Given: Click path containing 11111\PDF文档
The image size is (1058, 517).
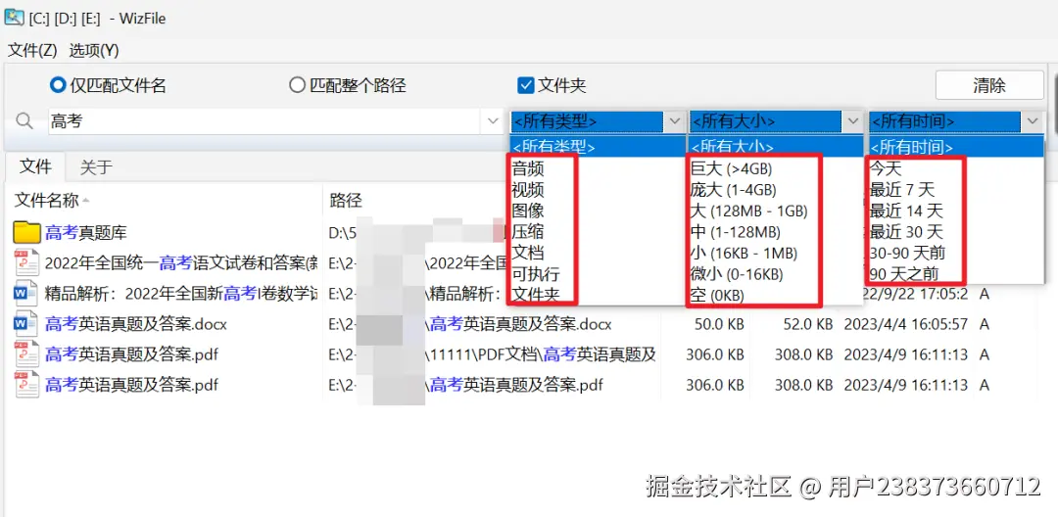Looking at the screenshot, I should [x=492, y=354].
